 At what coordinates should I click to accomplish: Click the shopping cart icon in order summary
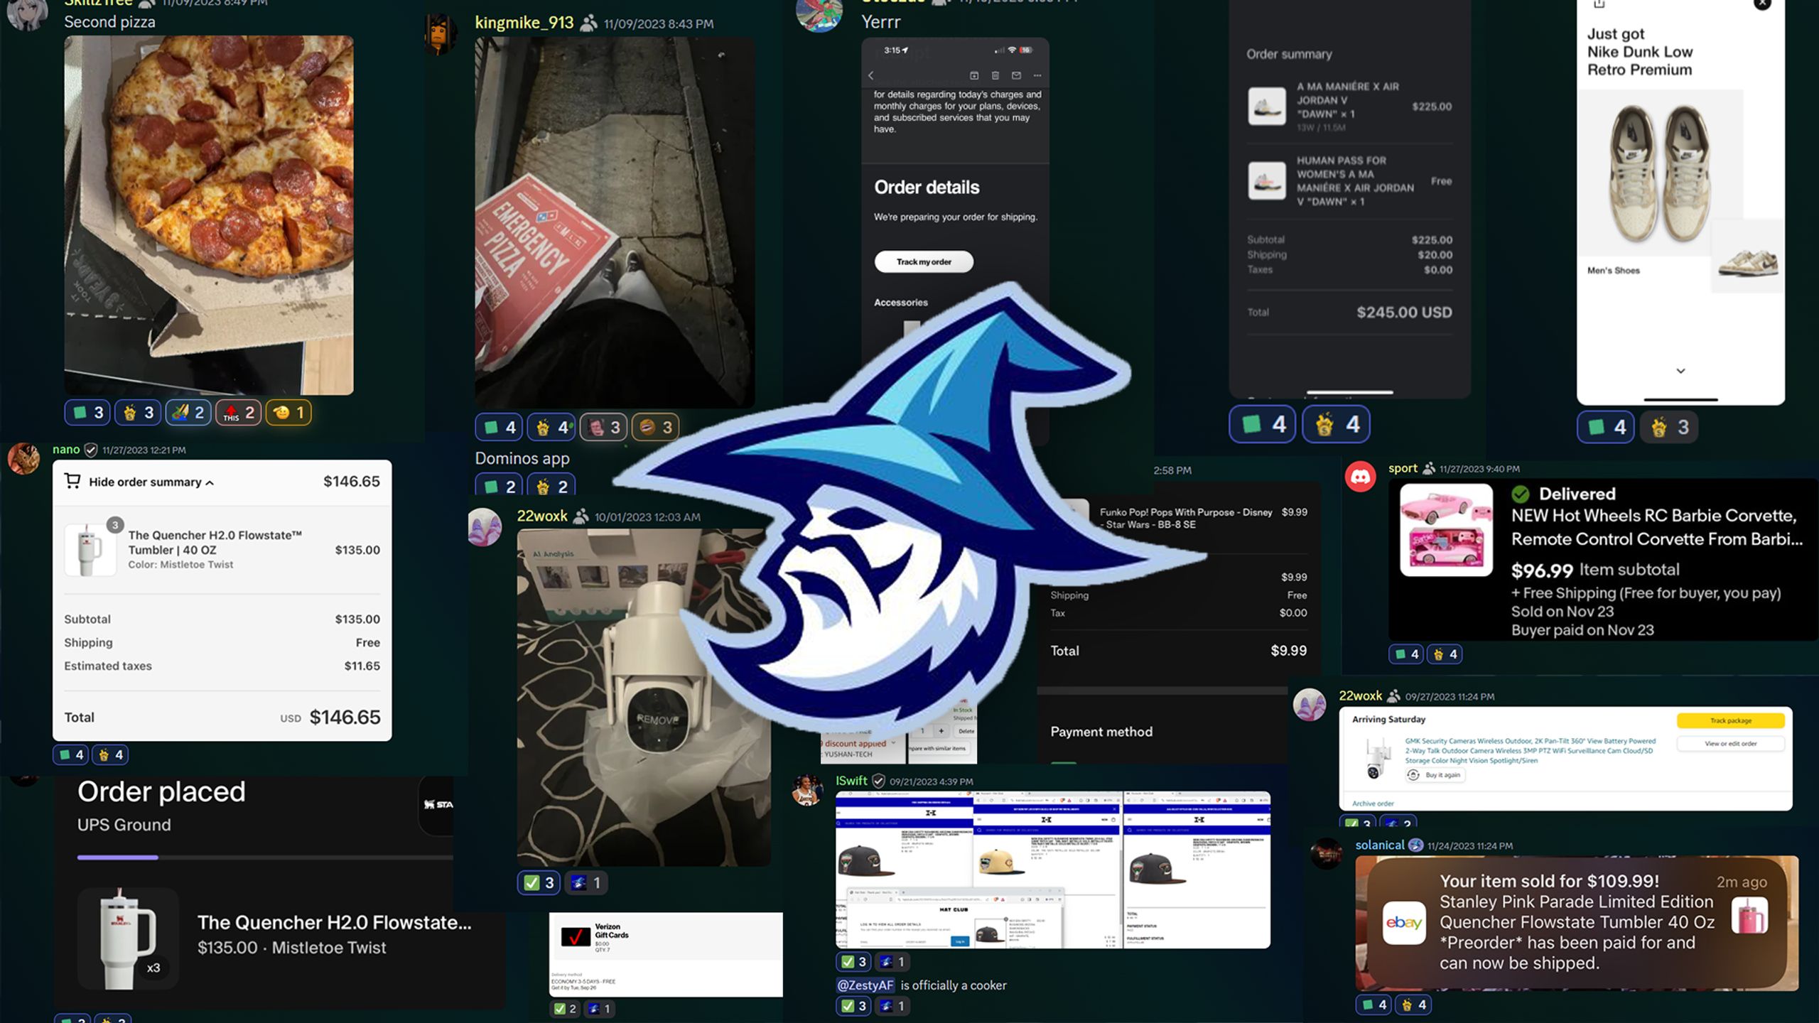click(72, 481)
